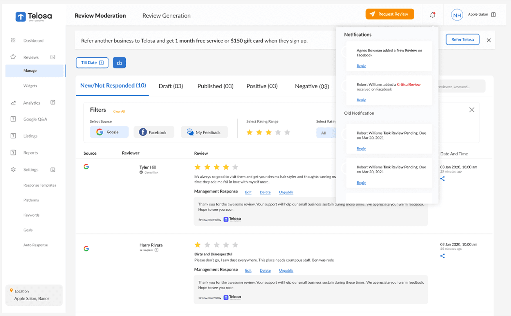
Task: Open the Till Date dropdown
Action: coord(92,63)
